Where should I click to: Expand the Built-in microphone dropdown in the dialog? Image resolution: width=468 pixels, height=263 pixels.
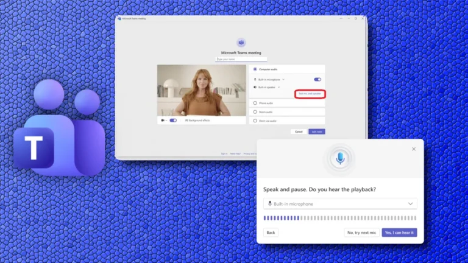click(x=410, y=204)
